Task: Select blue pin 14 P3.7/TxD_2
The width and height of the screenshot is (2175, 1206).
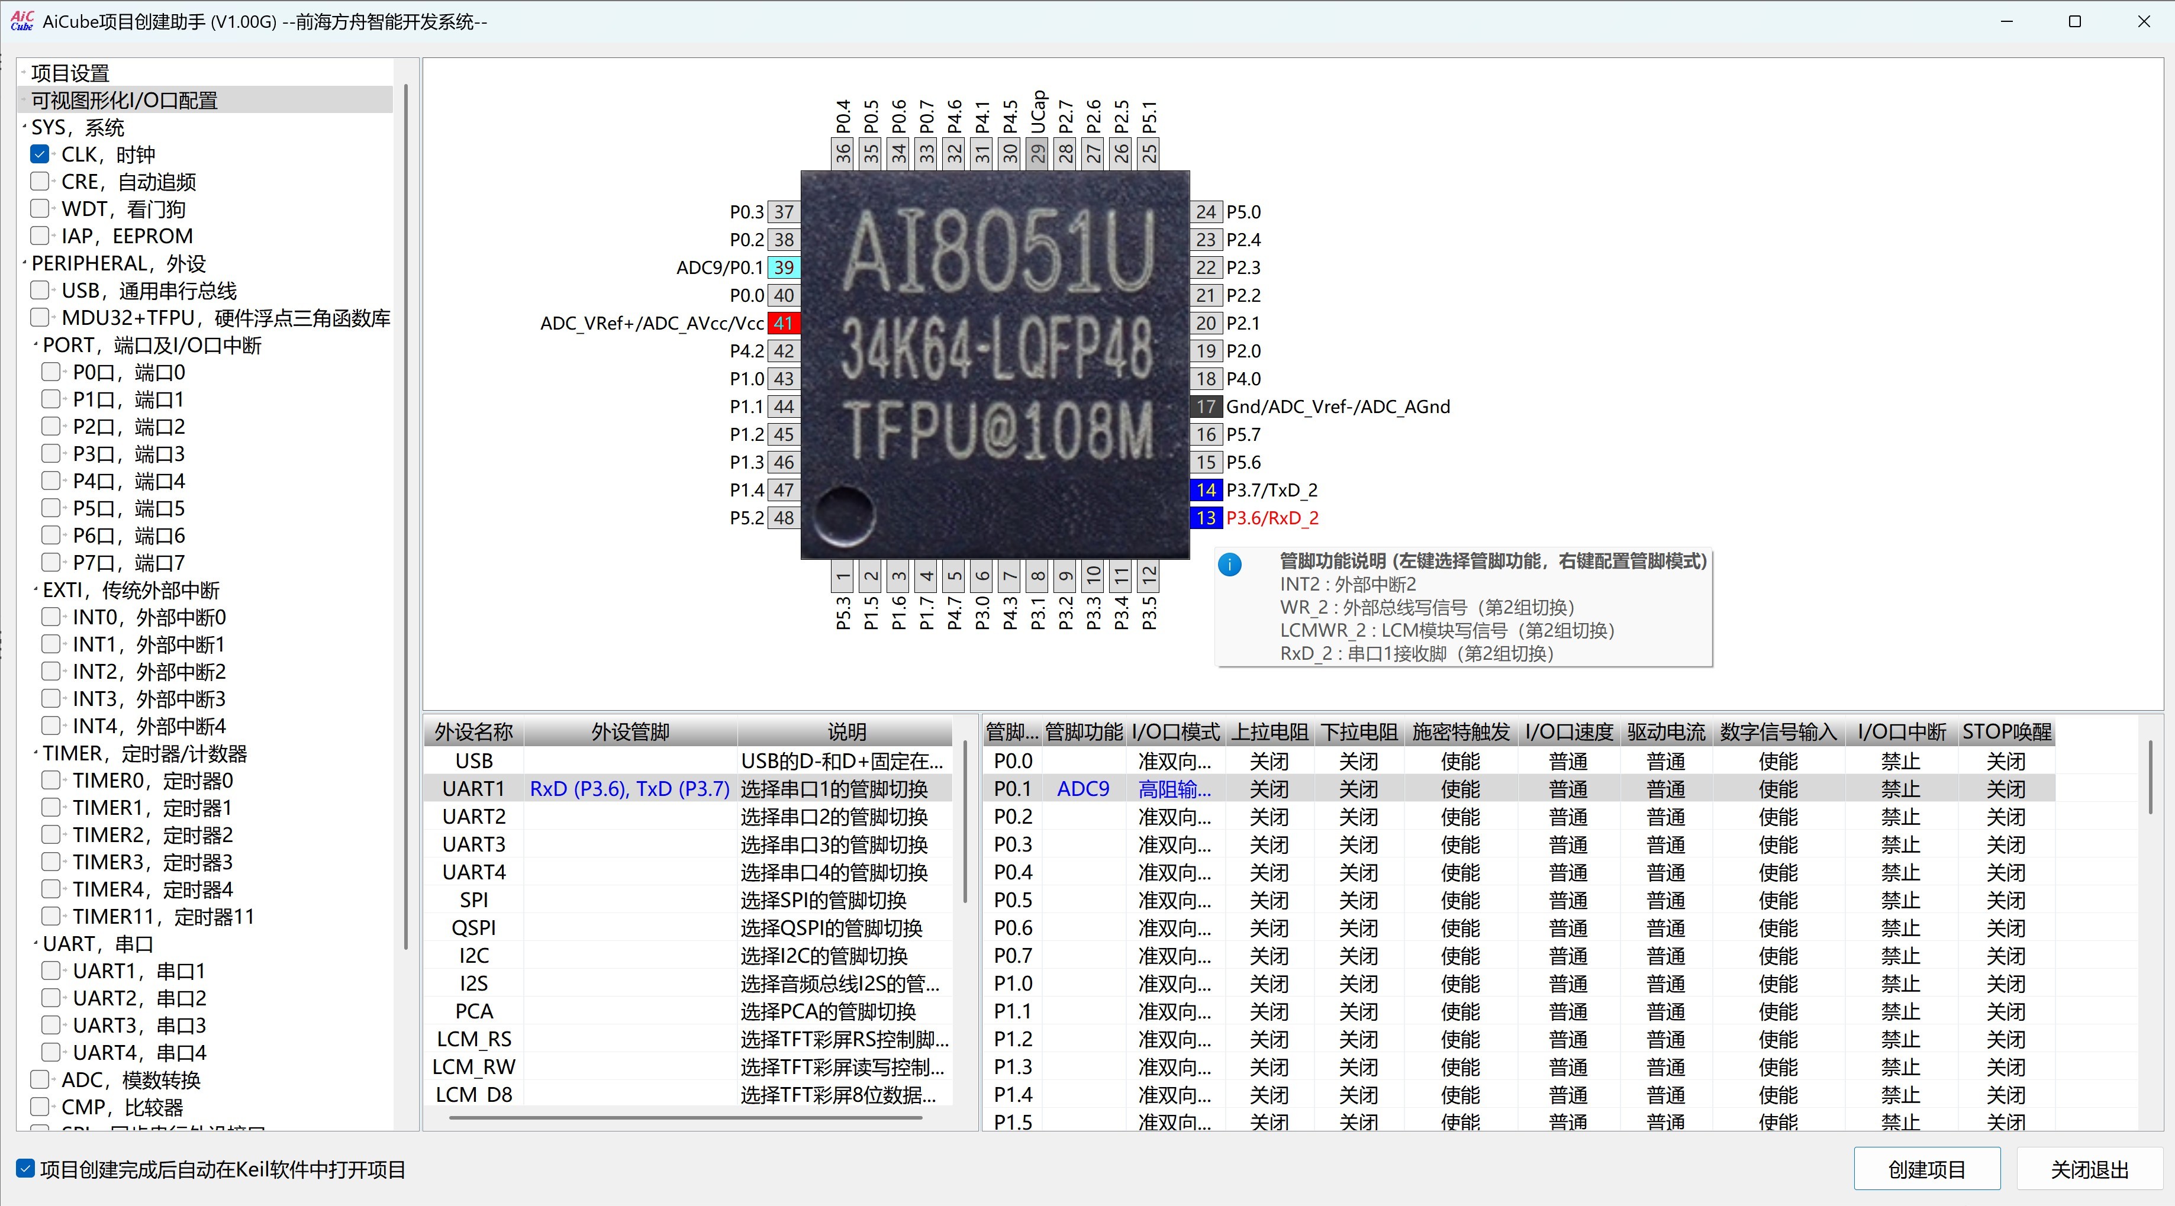Action: (x=1206, y=491)
